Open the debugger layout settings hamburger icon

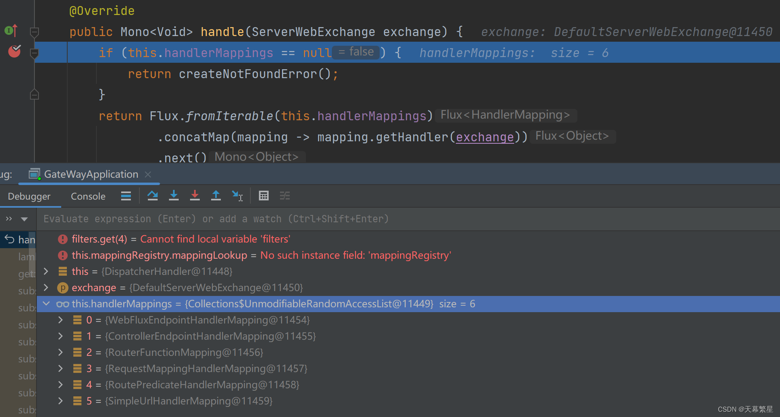tap(126, 196)
